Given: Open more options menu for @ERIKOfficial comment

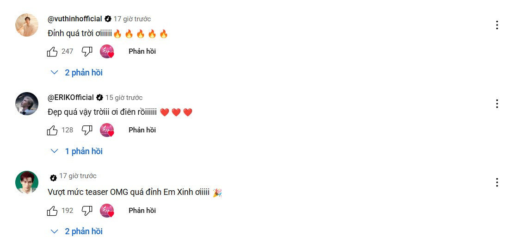Looking at the screenshot, I should pyautogui.click(x=497, y=104).
